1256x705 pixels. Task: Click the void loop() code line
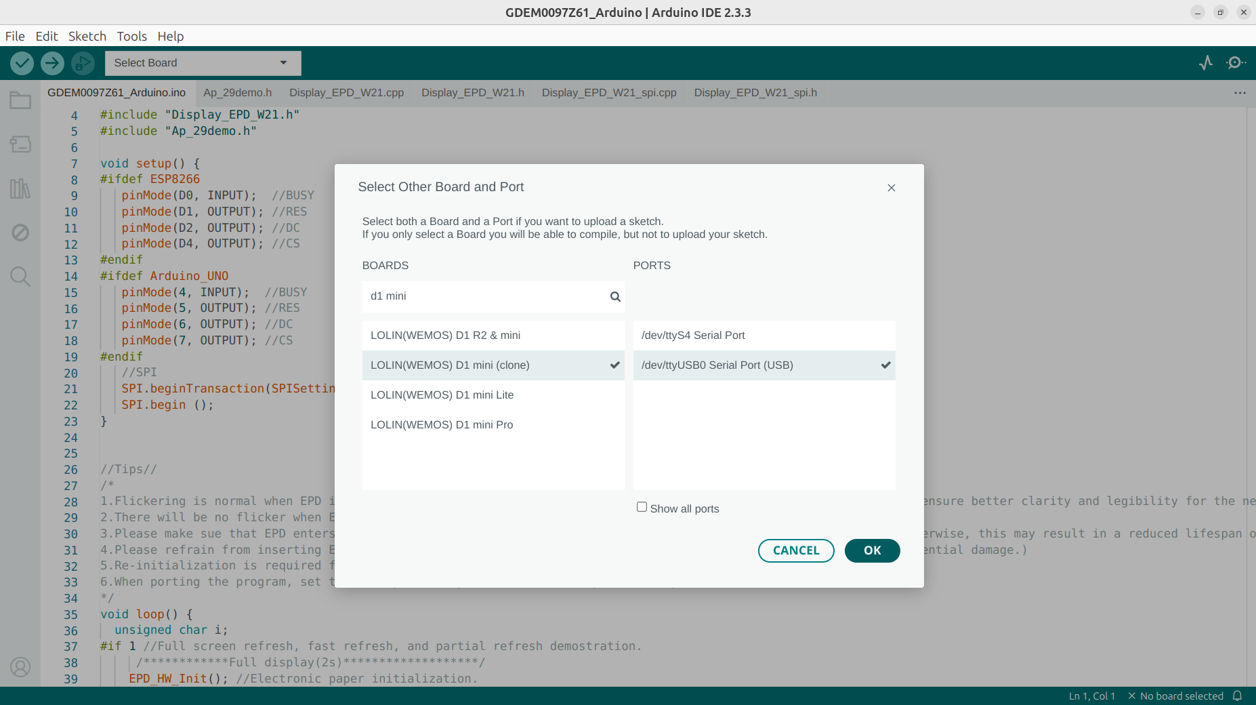point(146,614)
